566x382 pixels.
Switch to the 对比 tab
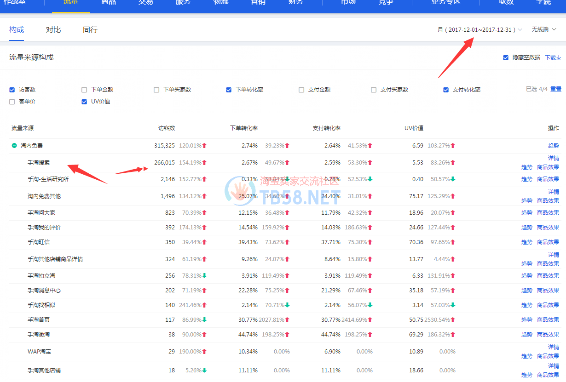(x=53, y=30)
